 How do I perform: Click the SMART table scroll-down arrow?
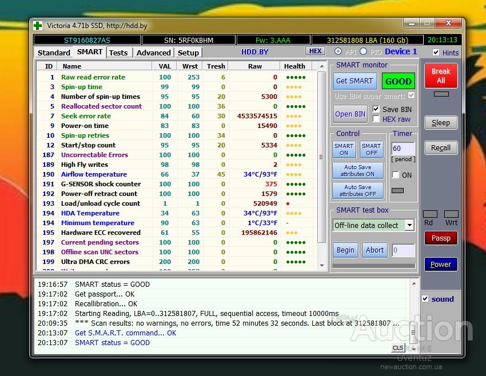(322, 266)
